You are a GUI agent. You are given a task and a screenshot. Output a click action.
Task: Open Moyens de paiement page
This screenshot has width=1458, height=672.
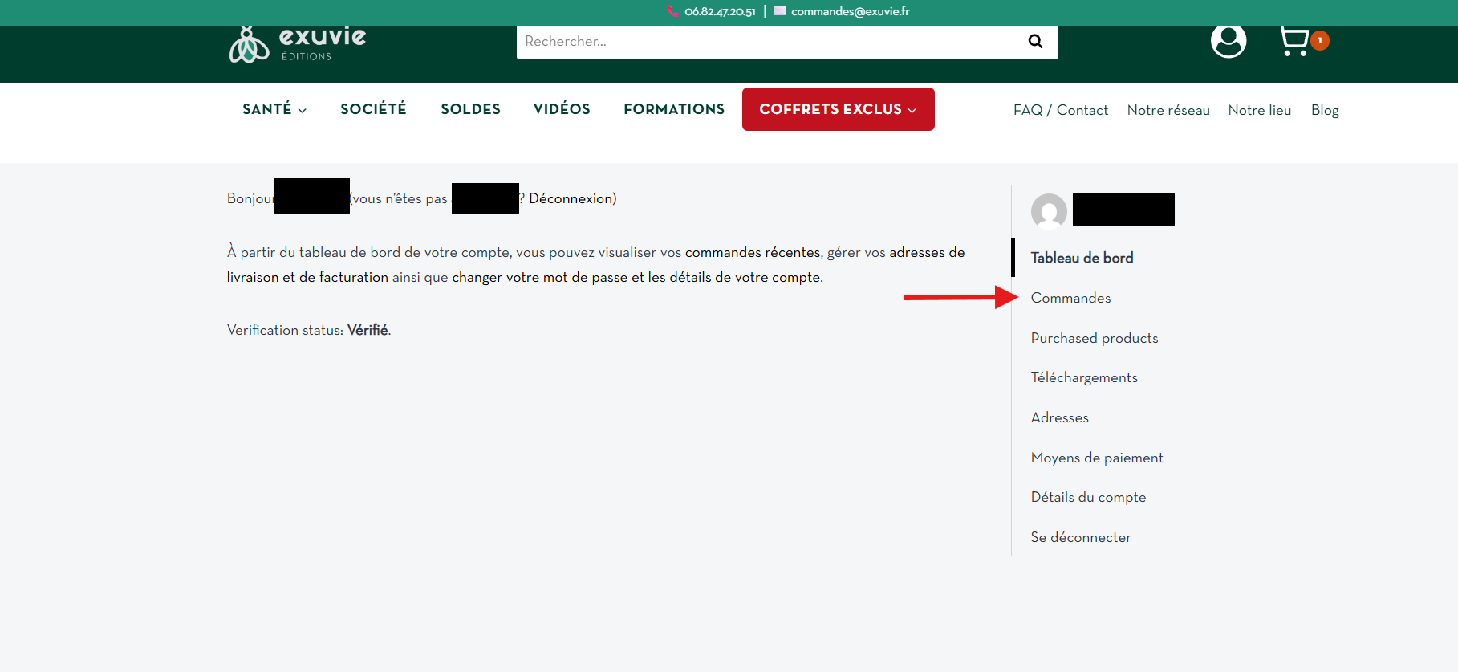(1097, 458)
